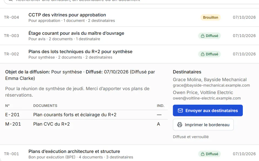Click the lock icon on TR-003 Diffusé badge
Screen dimensions: 259x161
click(203, 36)
